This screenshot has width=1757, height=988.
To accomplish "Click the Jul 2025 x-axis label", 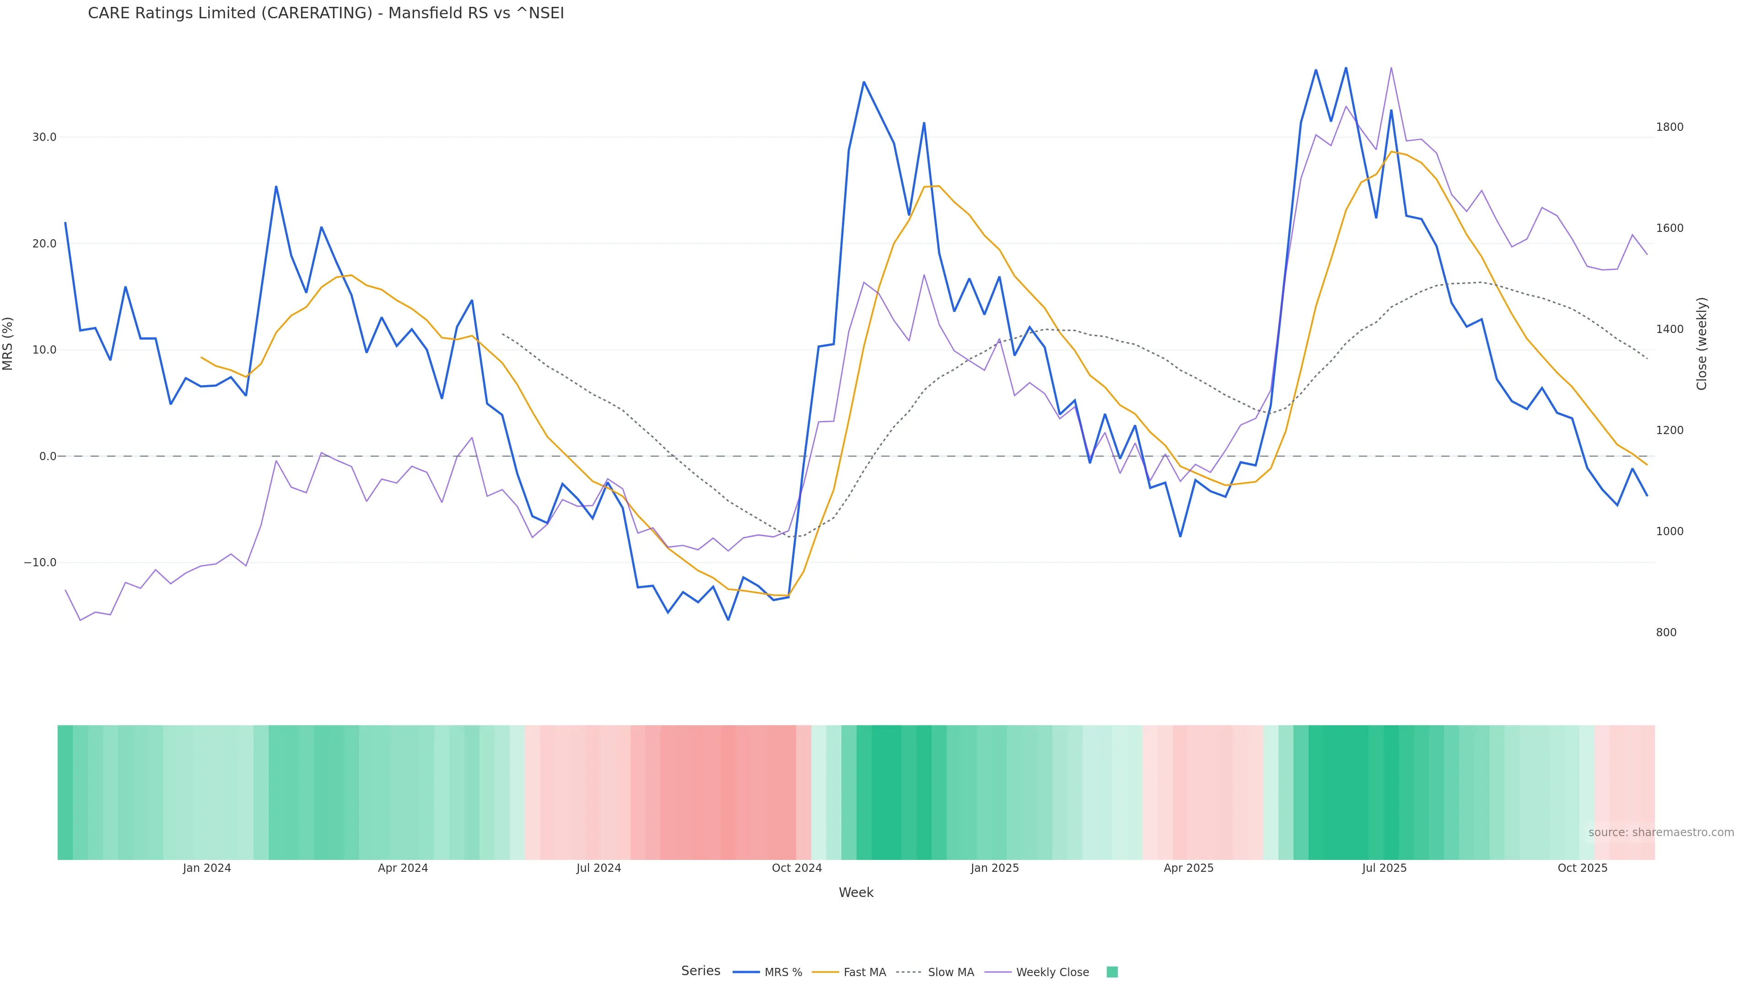I will point(1384,868).
